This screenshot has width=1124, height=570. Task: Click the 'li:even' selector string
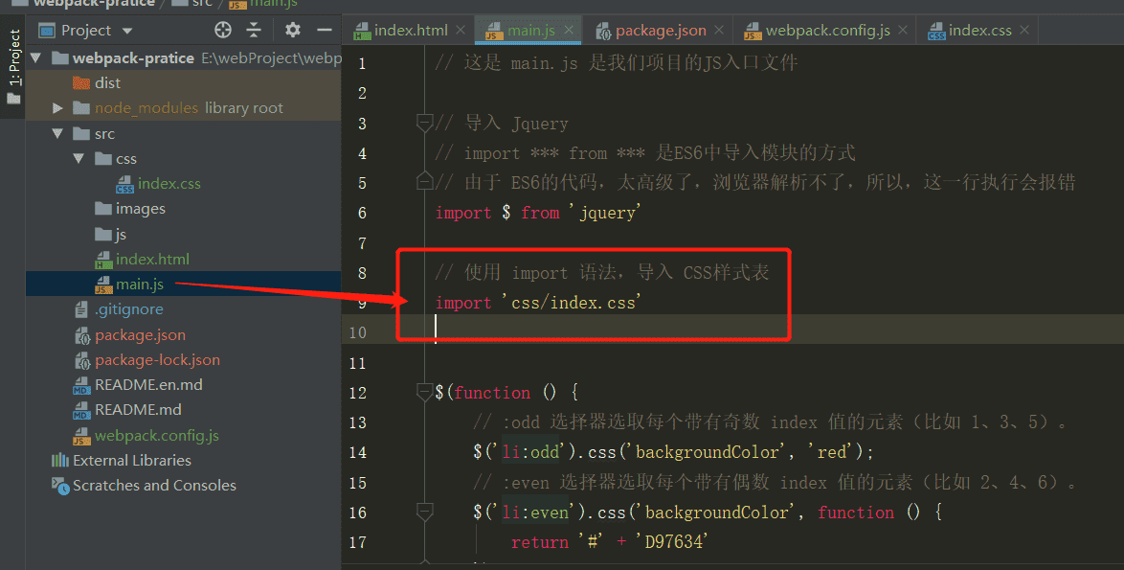pos(535,513)
